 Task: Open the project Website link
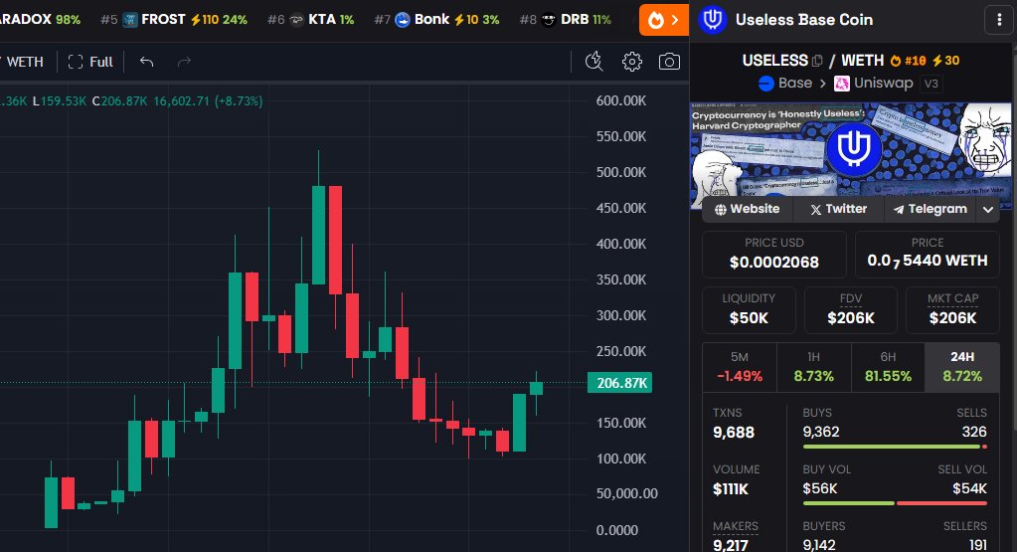(x=748, y=209)
